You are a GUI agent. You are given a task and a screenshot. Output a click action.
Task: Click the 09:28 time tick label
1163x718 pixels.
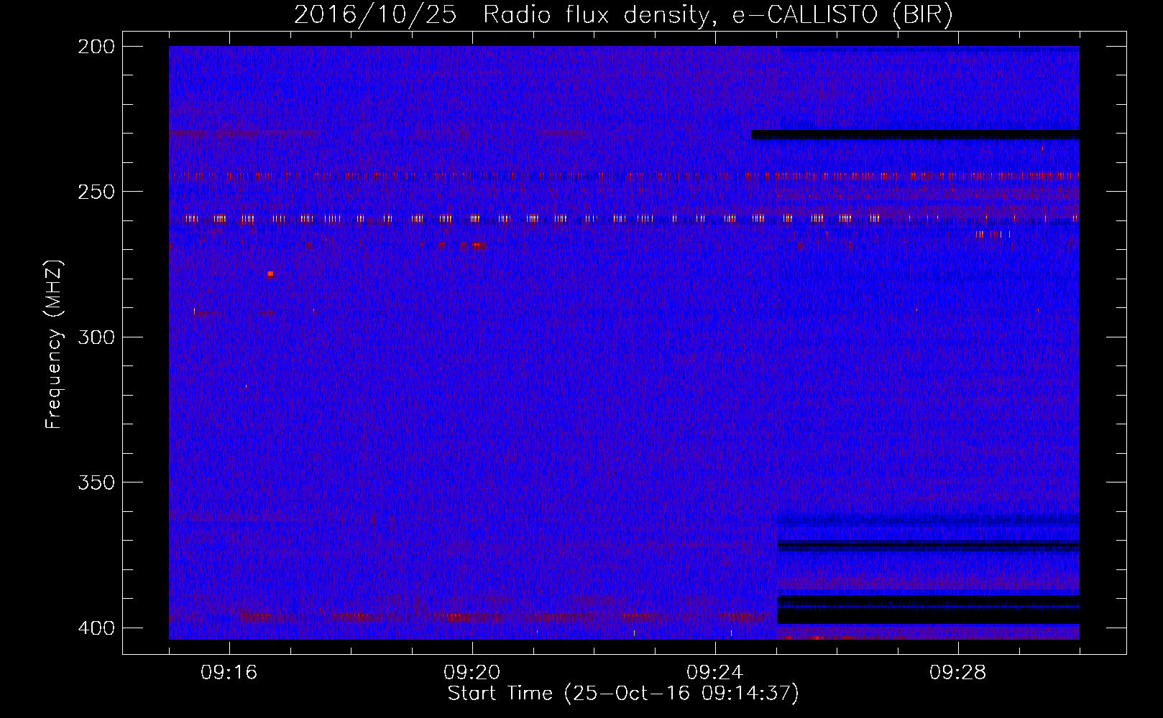(x=958, y=673)
